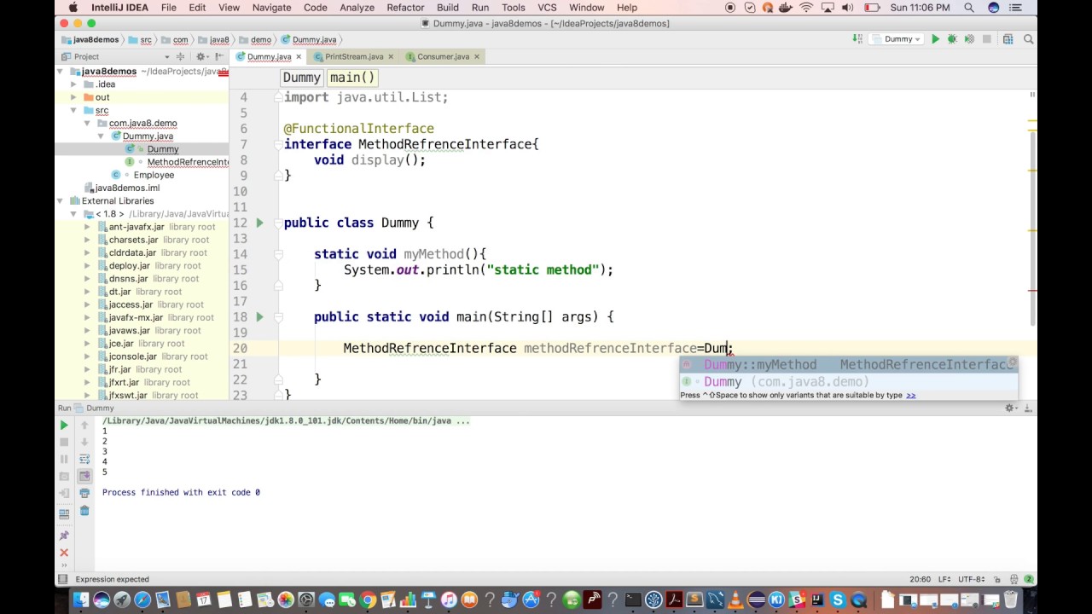Viewport: 1092px width, 614px height.
Task: Run the main method from the gutter arrow
Action: pos(259,316)
